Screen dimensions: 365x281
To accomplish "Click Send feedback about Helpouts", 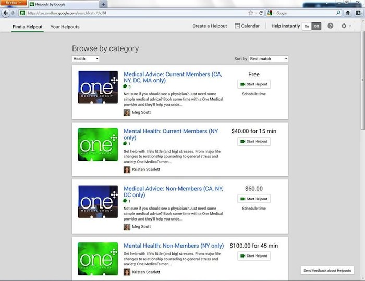I will point(328,270).
